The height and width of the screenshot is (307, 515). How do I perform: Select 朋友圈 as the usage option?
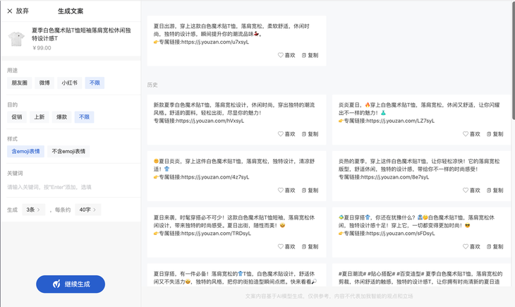click(x=19, y=83)
